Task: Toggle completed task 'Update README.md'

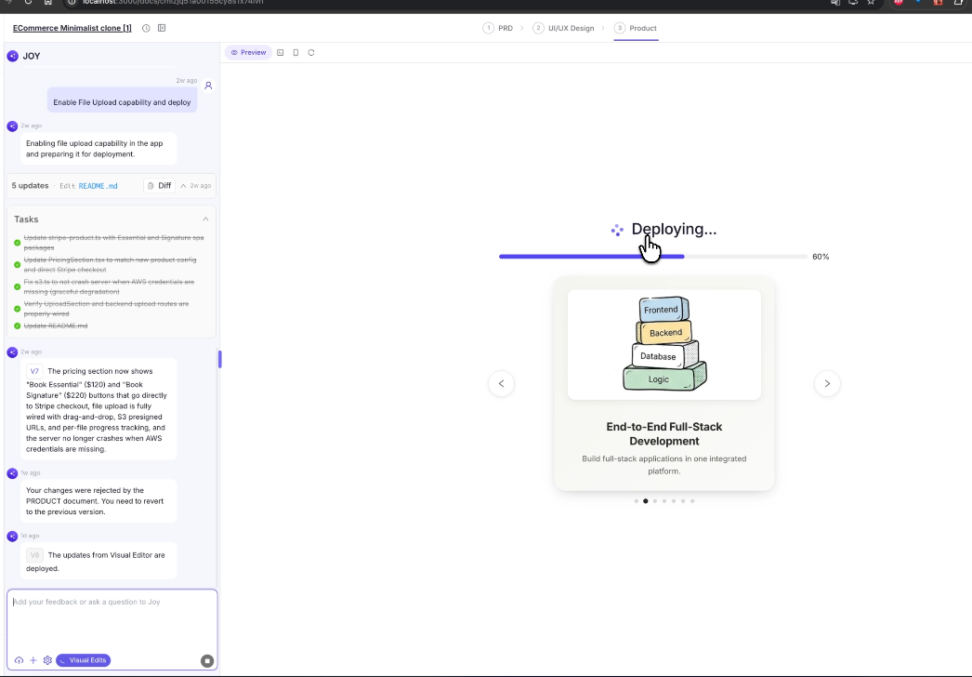Action: pos(16,325)
